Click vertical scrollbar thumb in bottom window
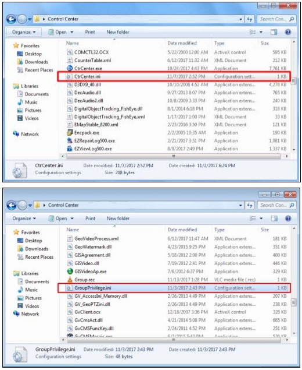The width and height of the screenshot is (302, 370). (x=294, y=302)
